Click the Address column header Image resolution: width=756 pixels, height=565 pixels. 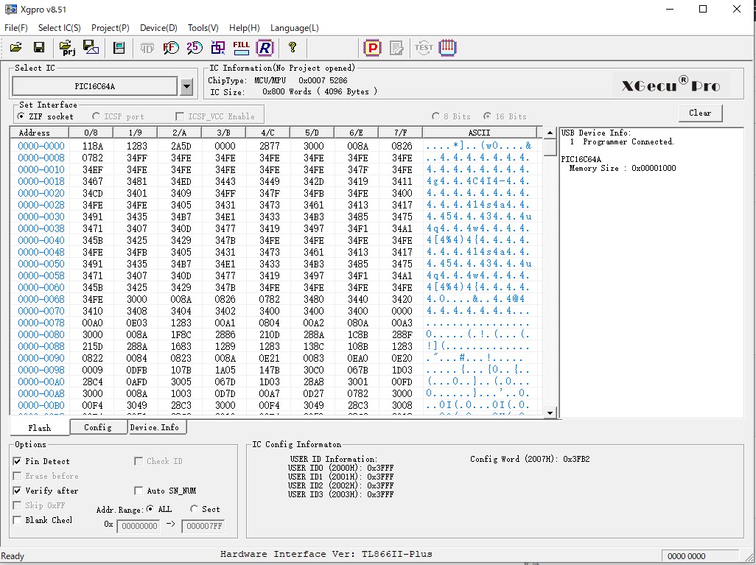coord(40,133)
